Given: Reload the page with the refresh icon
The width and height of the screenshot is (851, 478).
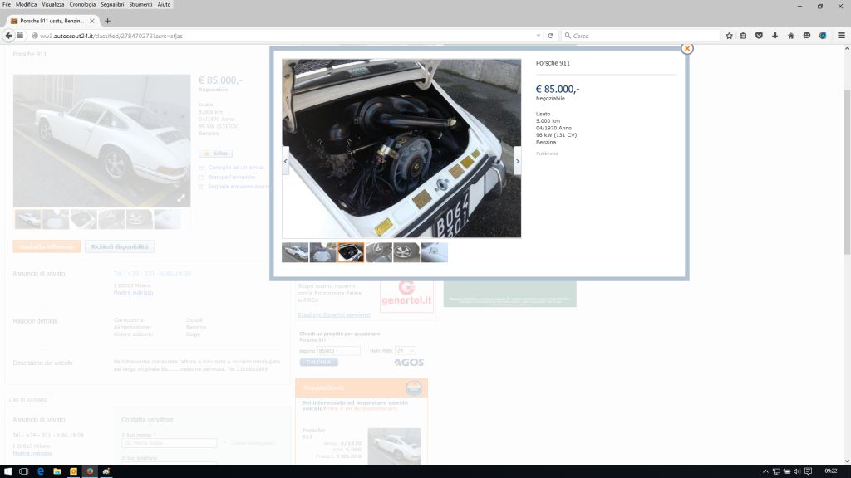Looking at the screenshot, I should coord(550,36).
